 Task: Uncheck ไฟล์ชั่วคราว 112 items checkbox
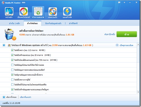[x=12, y=50]
